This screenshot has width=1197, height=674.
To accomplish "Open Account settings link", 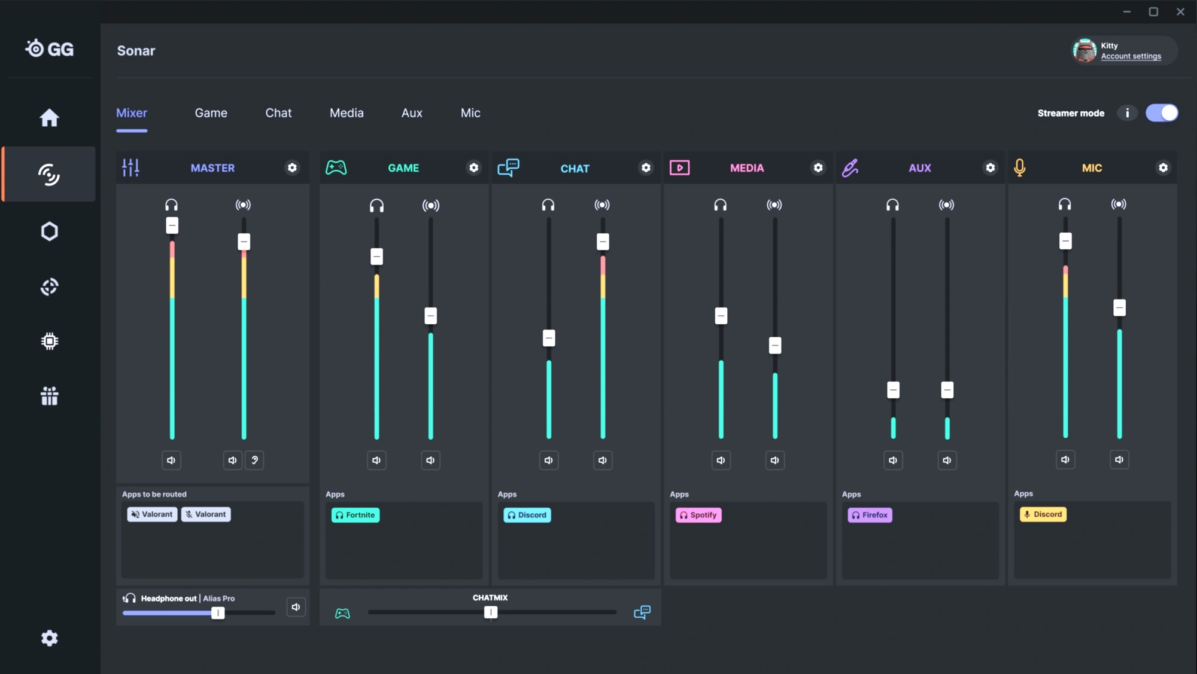I will coord(1131,56).
